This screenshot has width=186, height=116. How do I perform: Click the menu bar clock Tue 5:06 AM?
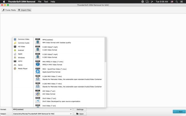(x=162, y=2)
